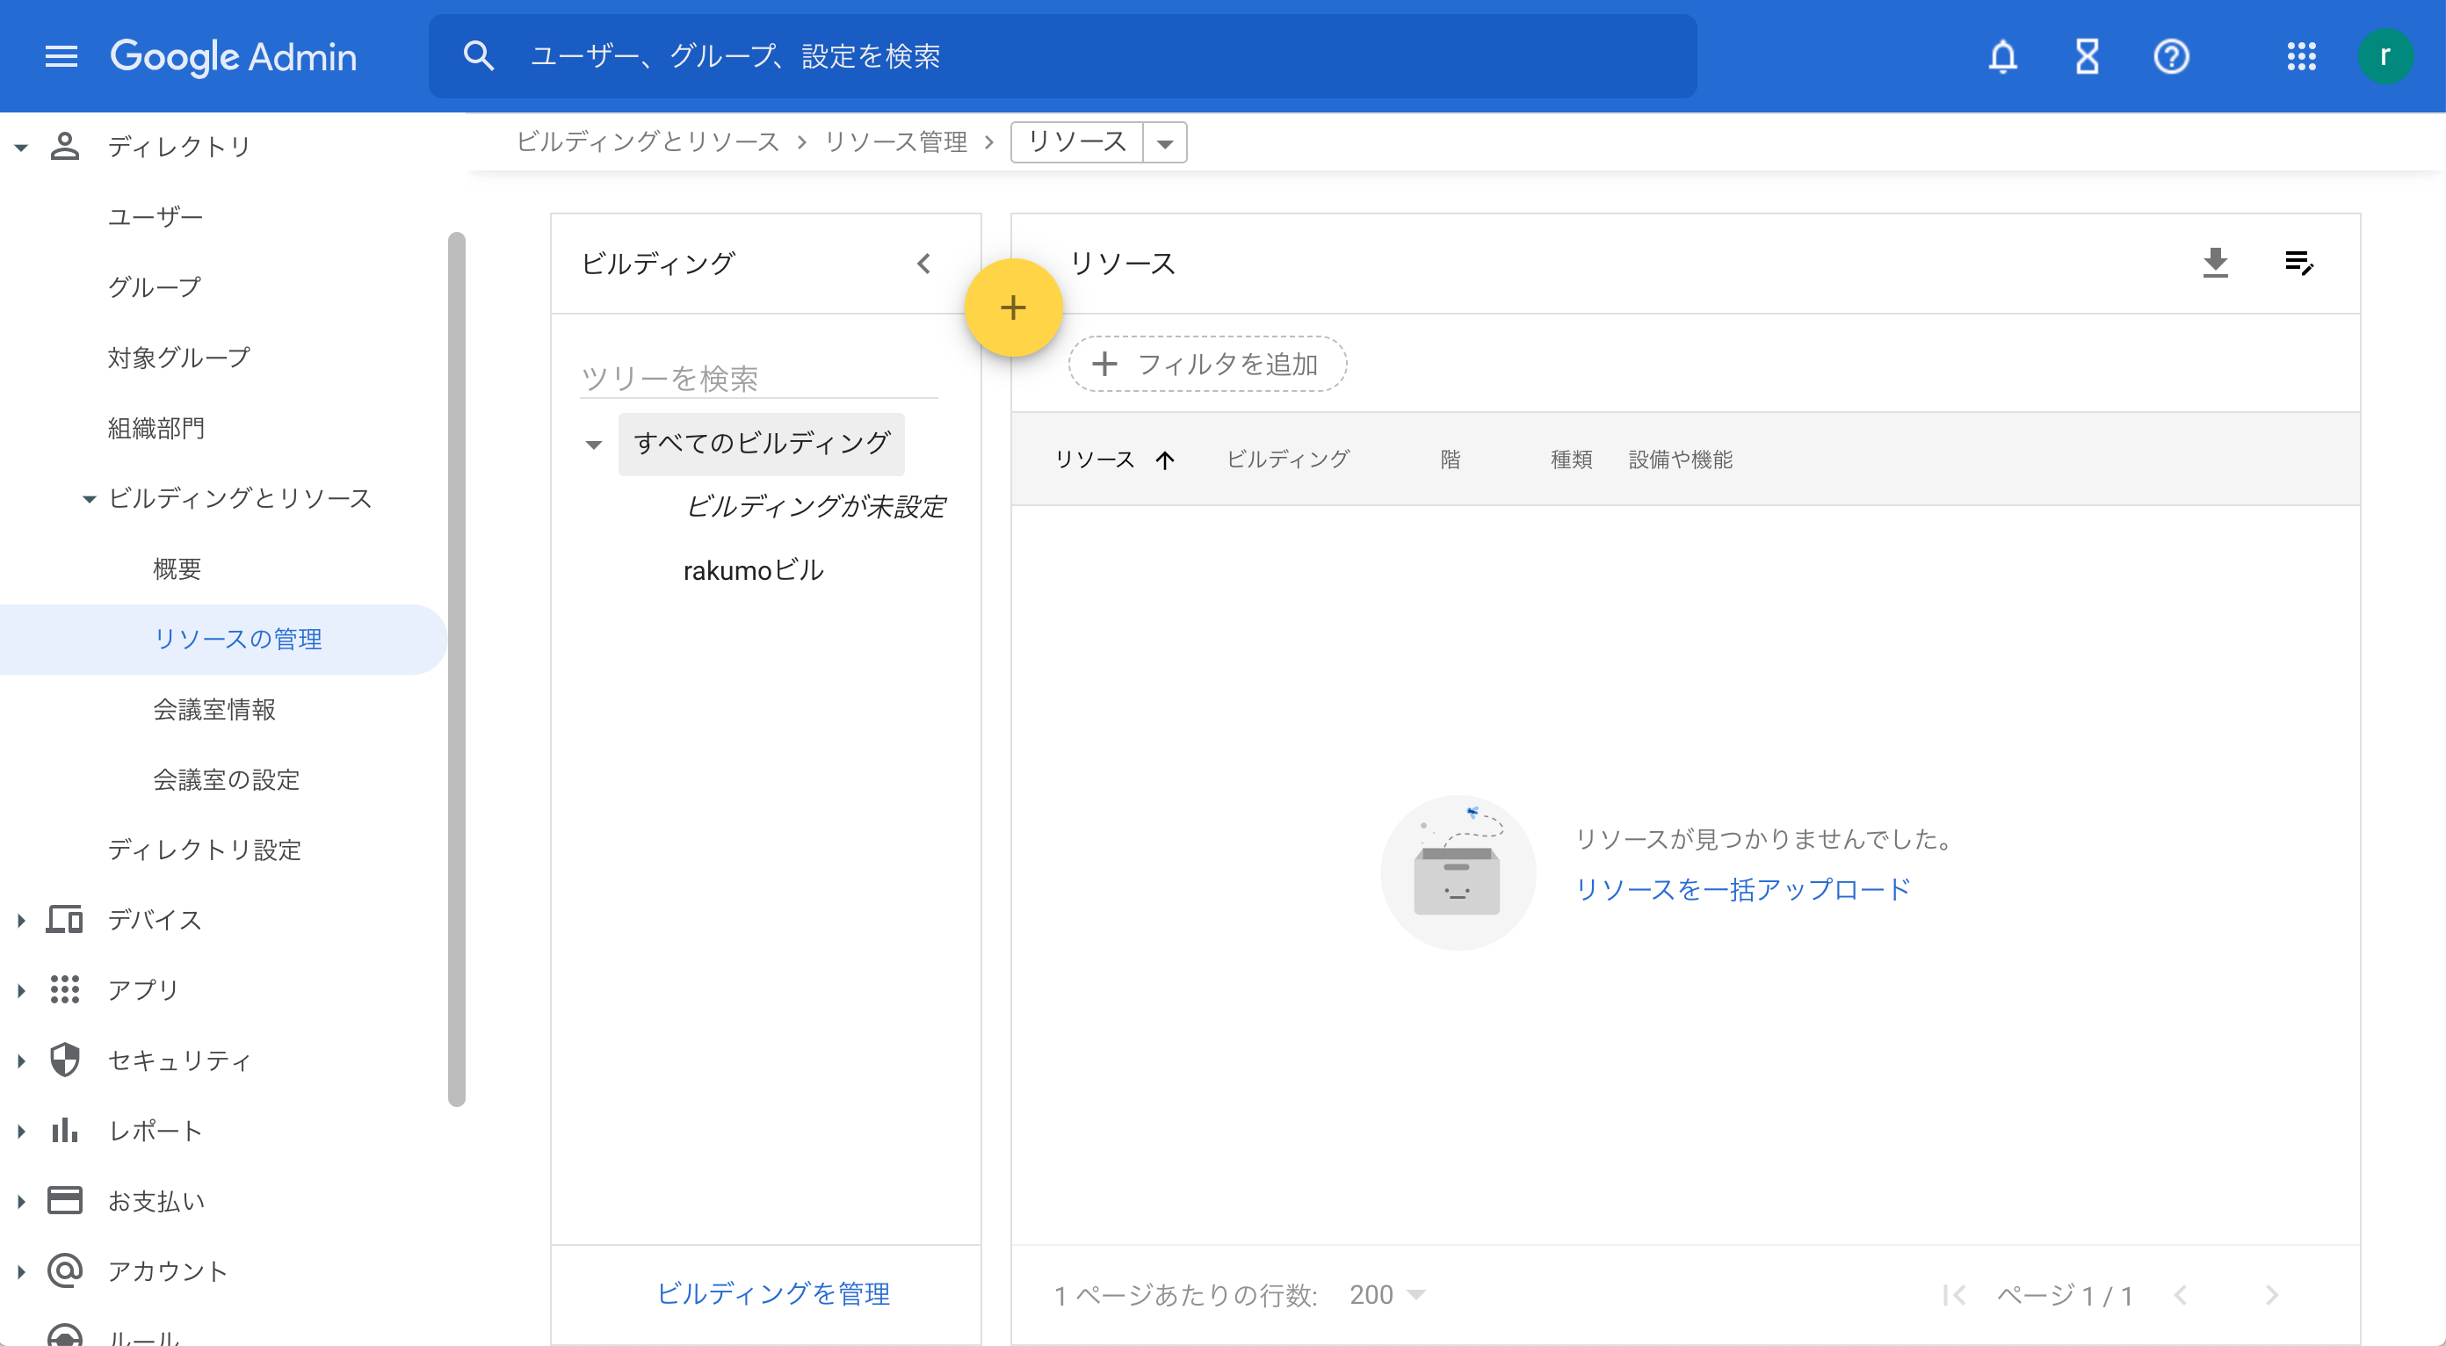Screen dimensions: 2446x1346
Task: Select ビルディングが未設定 in the tree
Action: click(x=814, y=507)
